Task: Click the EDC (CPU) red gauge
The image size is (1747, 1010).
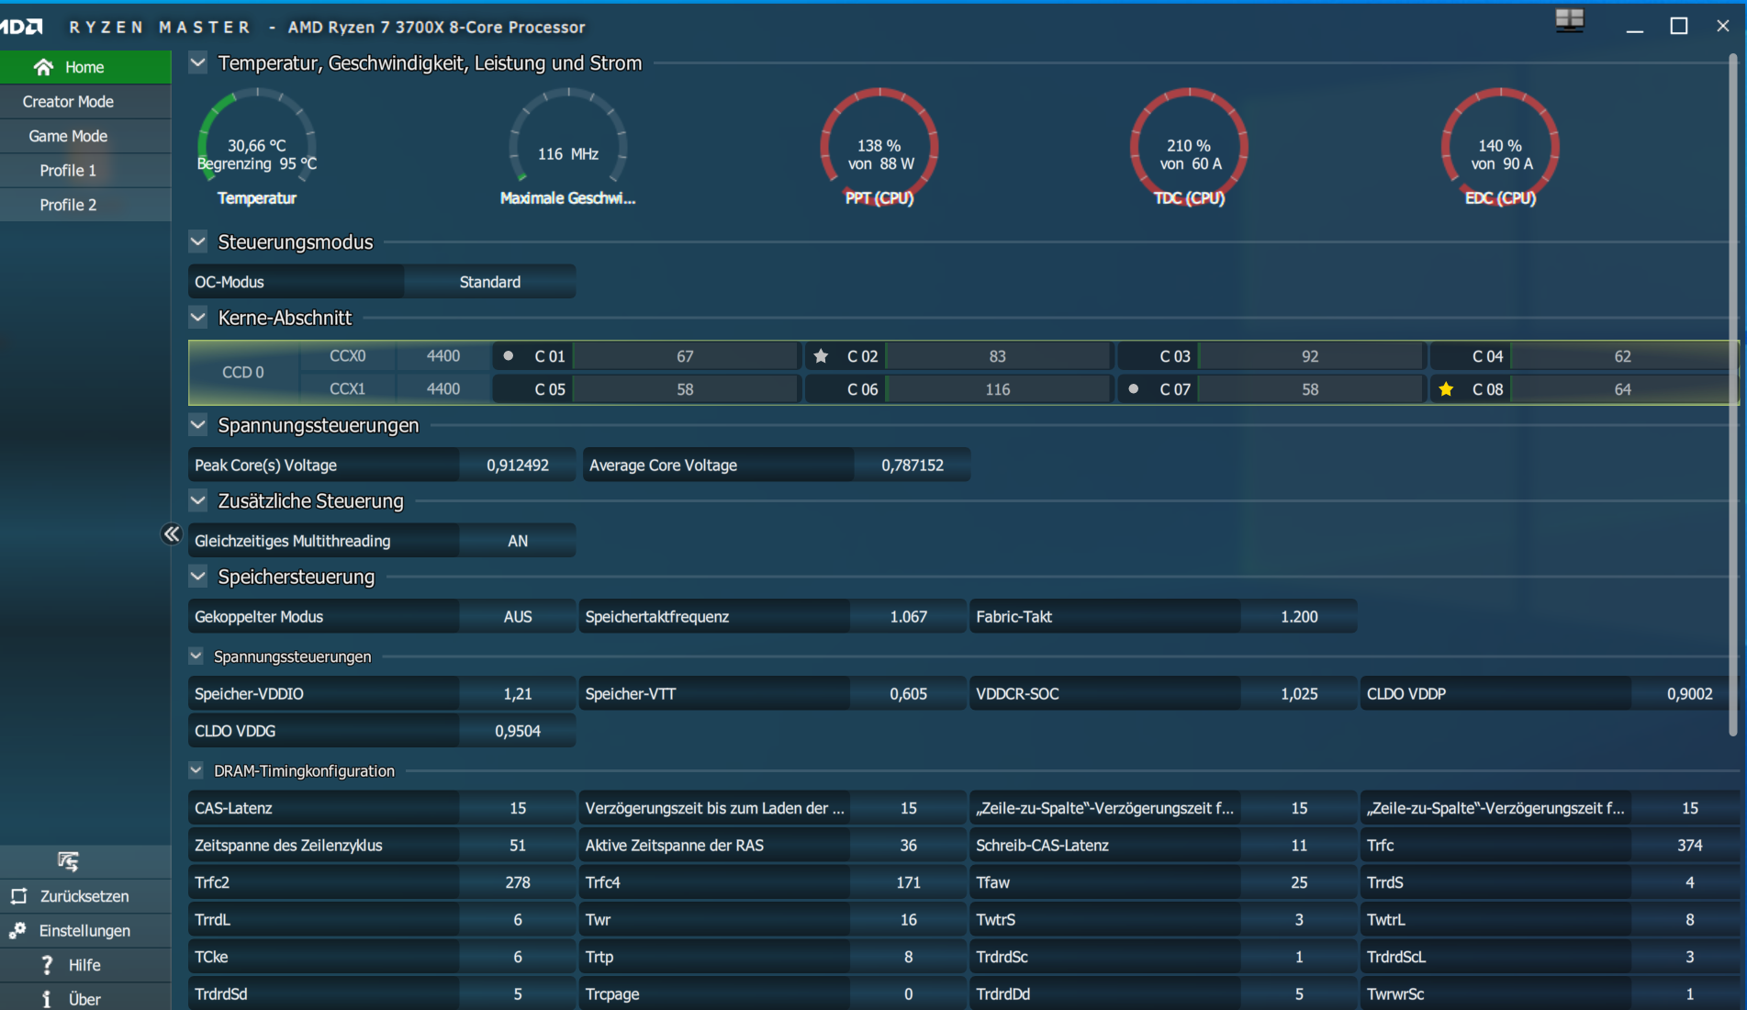Action: tap(1500, 145)
